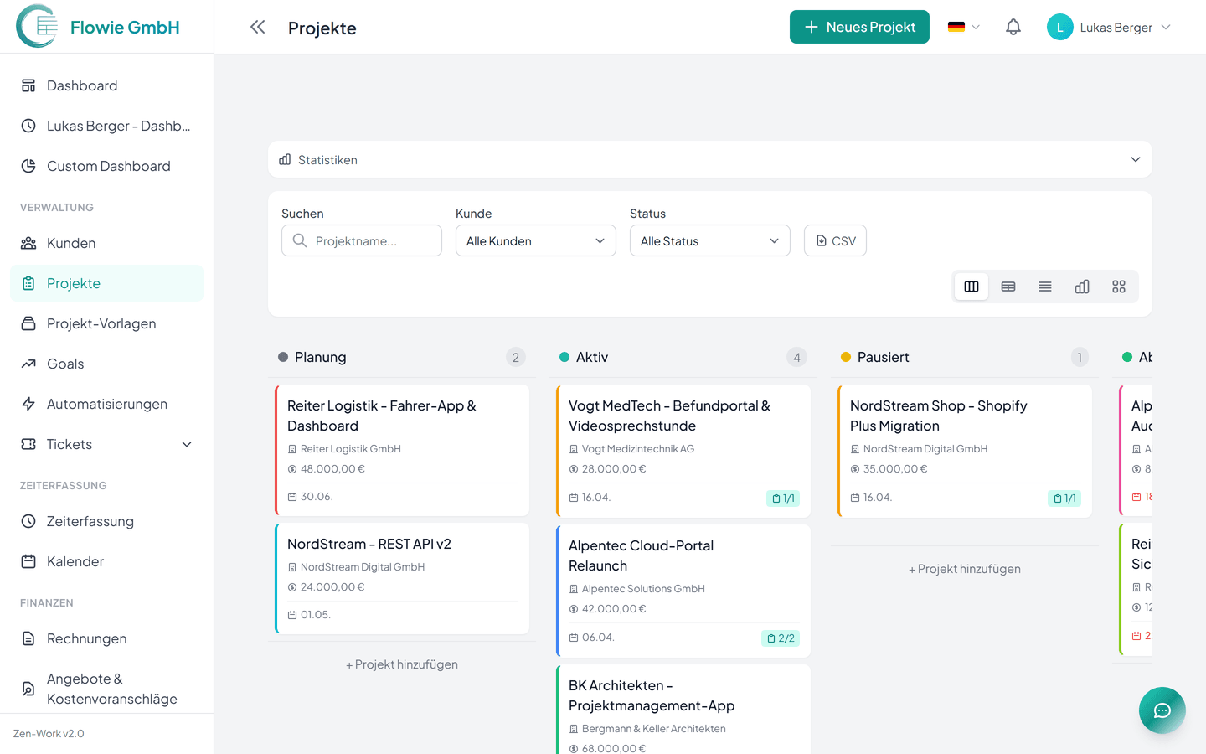This screenshot has height=754, width=1206.
Task: Open the Kunde filter dropdown
Action: tap(535, 240)
